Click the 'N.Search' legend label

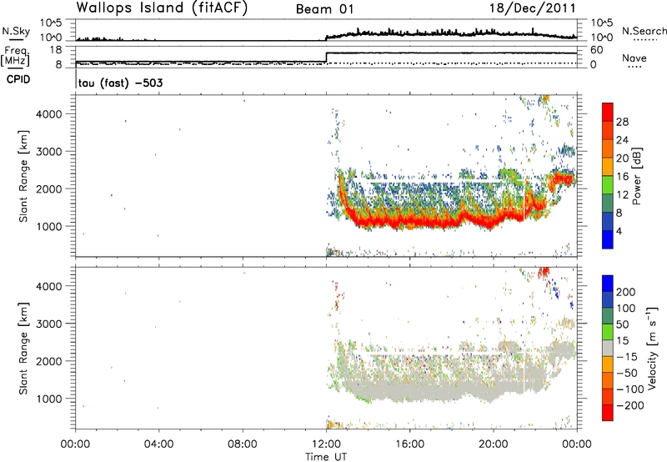tap(644, 31)
